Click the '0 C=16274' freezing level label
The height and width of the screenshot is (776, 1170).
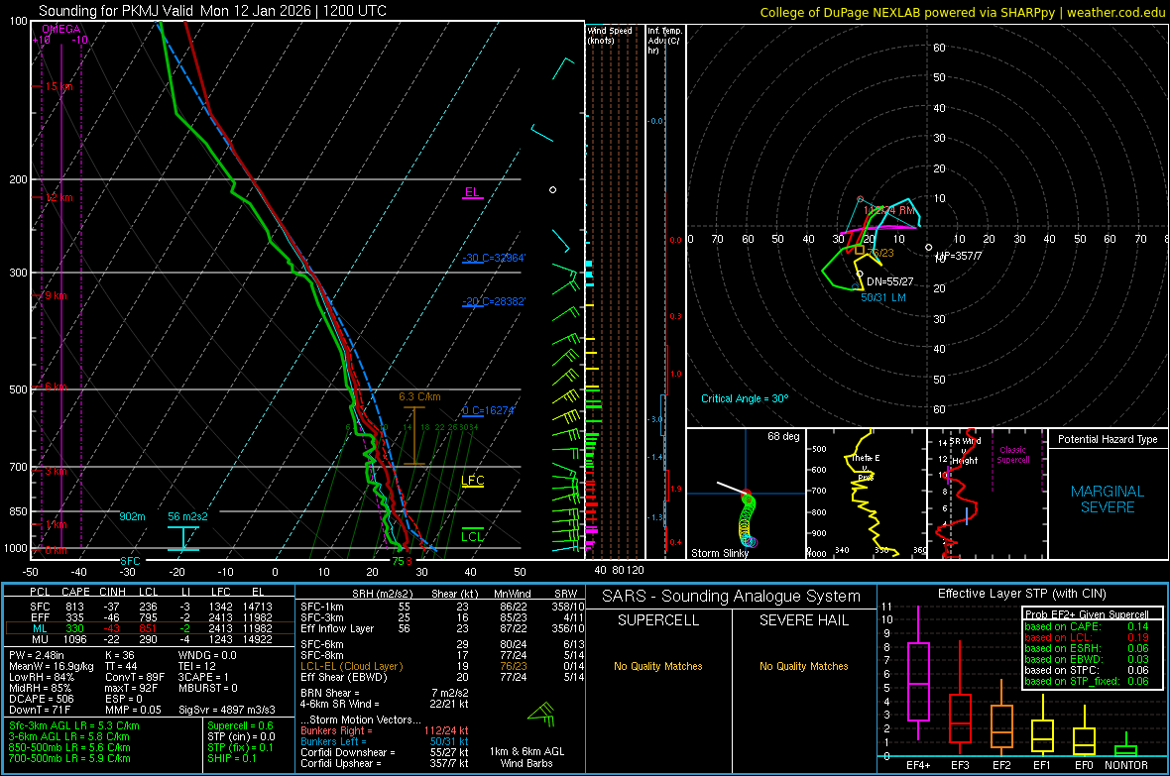coord(488,410)
